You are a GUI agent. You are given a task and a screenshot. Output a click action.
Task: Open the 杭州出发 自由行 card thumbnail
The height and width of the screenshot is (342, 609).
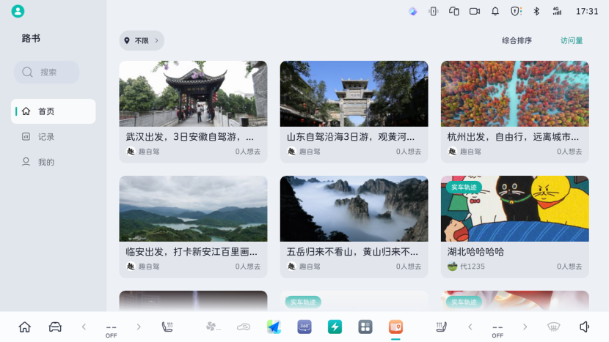pos(514,94)
